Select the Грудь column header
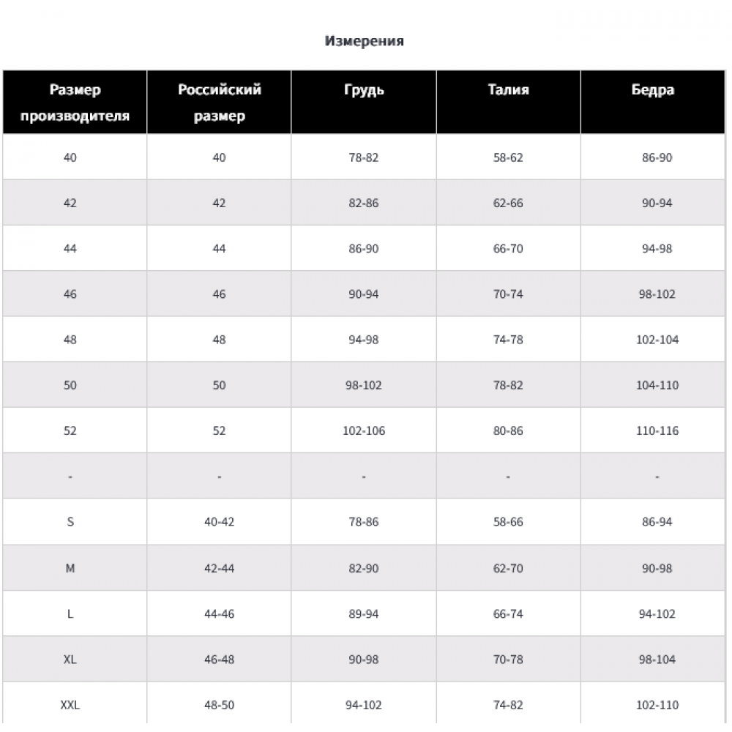 pos(364,102)
